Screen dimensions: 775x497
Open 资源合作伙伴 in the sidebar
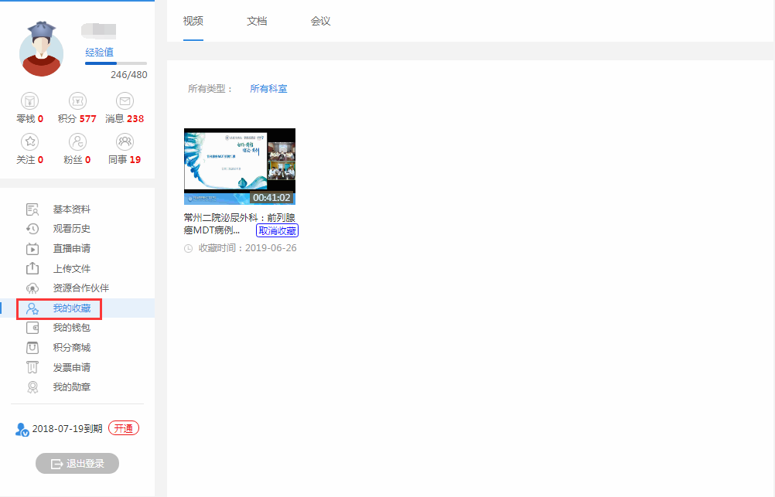pyautogui.click(x=81, y=288)
